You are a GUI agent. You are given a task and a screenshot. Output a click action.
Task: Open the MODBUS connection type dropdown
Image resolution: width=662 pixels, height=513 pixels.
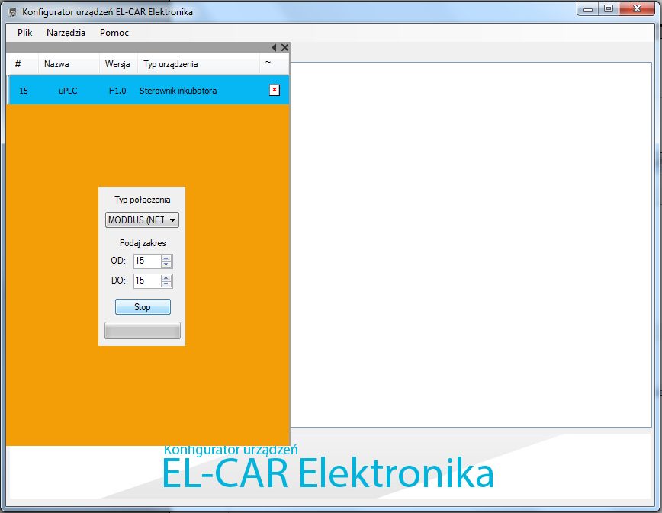tap(142, 220)
